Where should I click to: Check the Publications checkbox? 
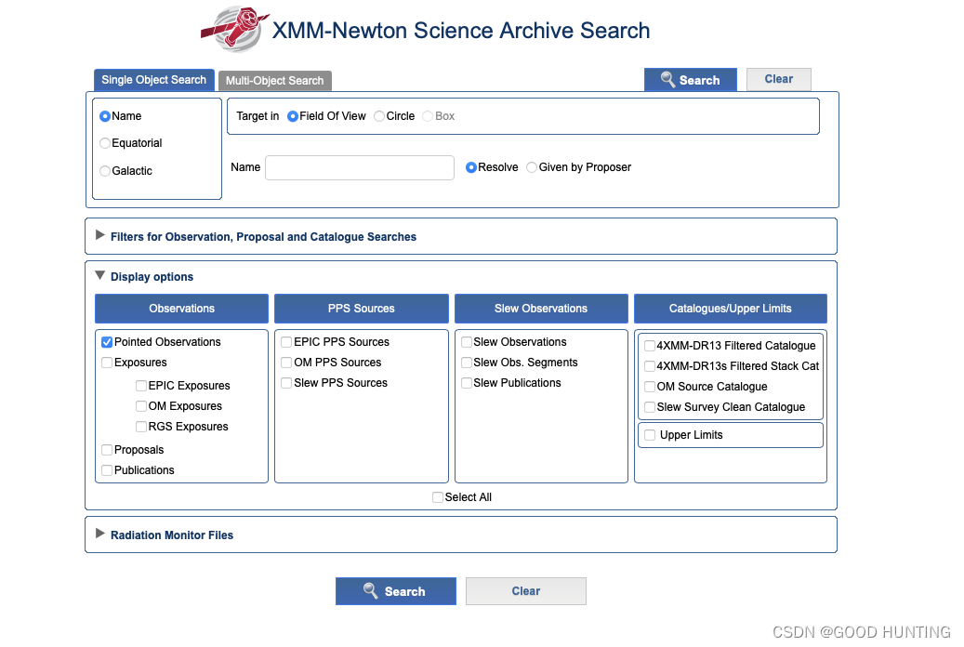click(x=107, y=470)
